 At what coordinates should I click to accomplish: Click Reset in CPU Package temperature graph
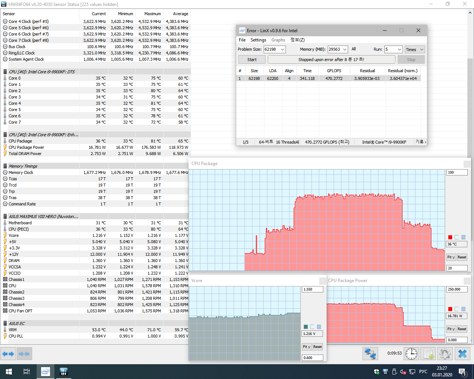tap(462, 257)
